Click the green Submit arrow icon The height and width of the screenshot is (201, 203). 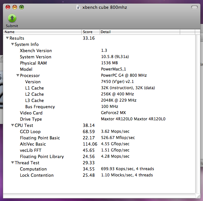point(12,18)
